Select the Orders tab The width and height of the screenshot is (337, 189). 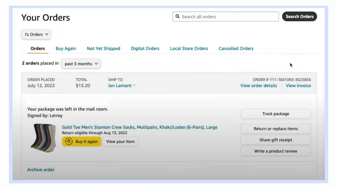click(38, 48)
